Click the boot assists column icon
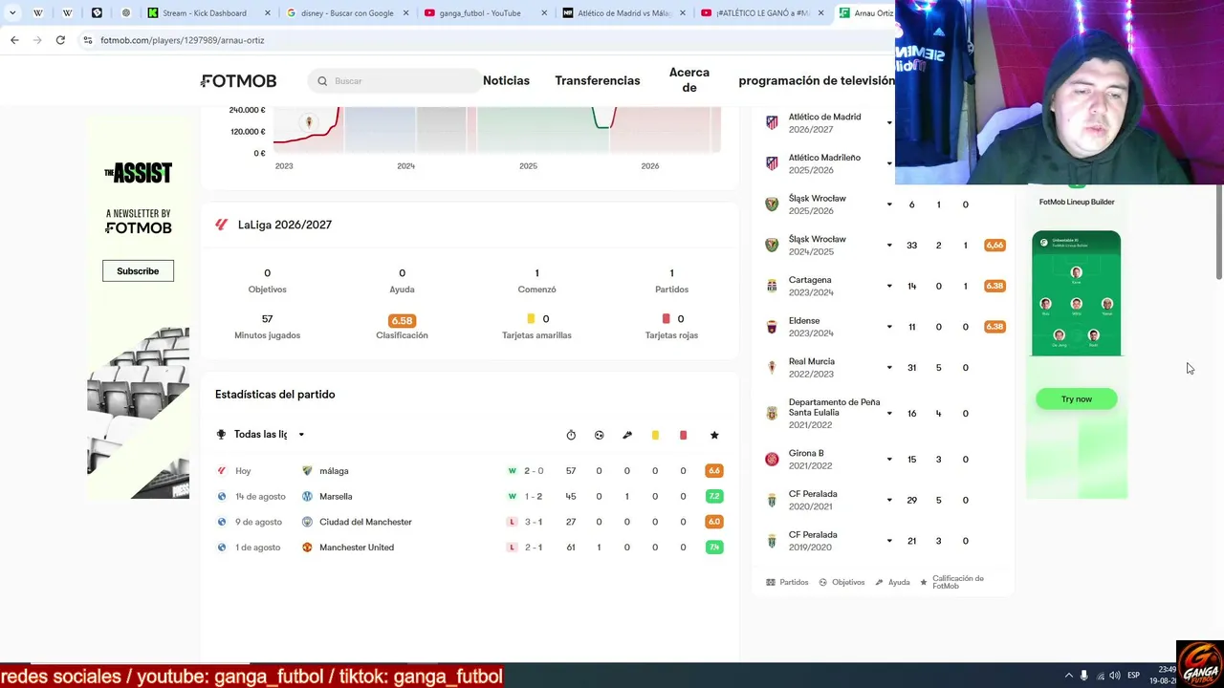This screenshot has width=1224, height=688. click(x=627, y=435)
